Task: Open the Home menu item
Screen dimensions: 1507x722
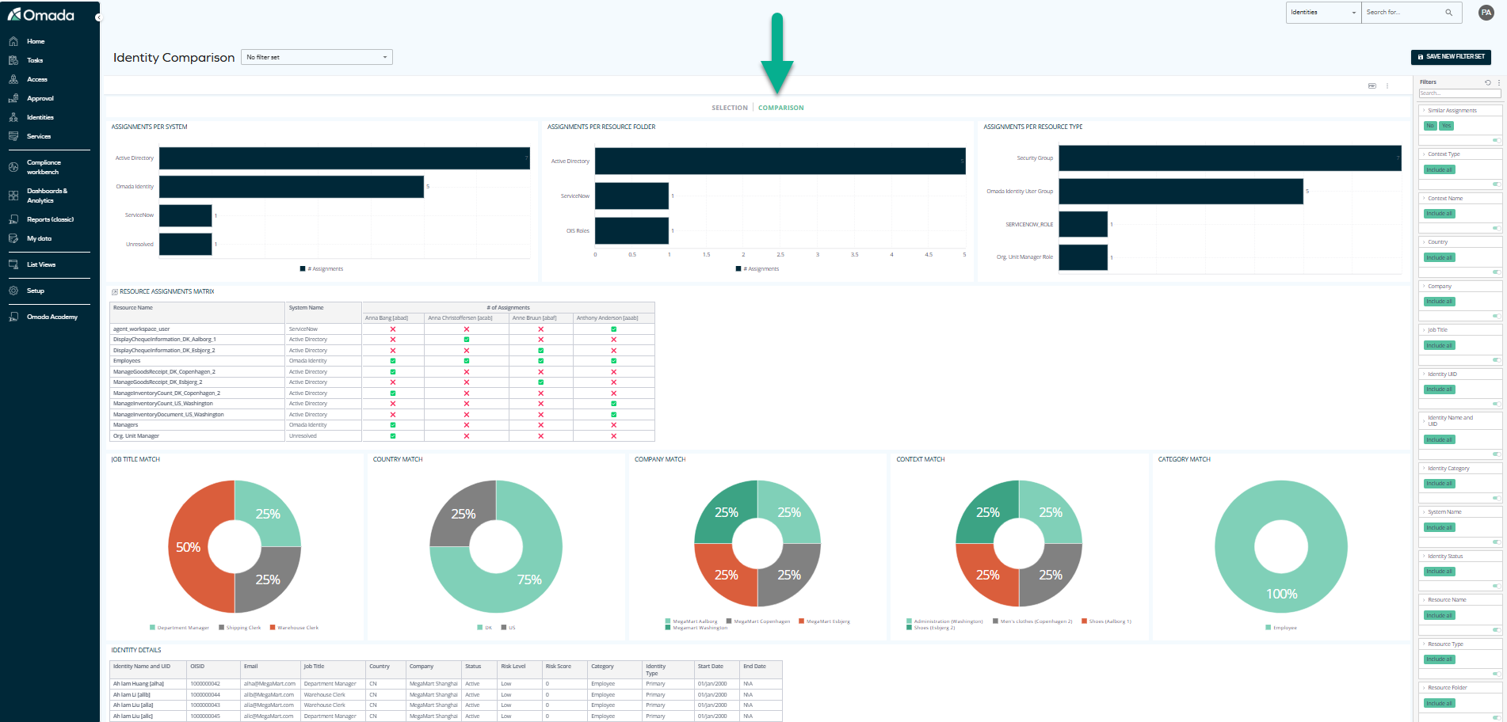Action: [x=36, y=41]
